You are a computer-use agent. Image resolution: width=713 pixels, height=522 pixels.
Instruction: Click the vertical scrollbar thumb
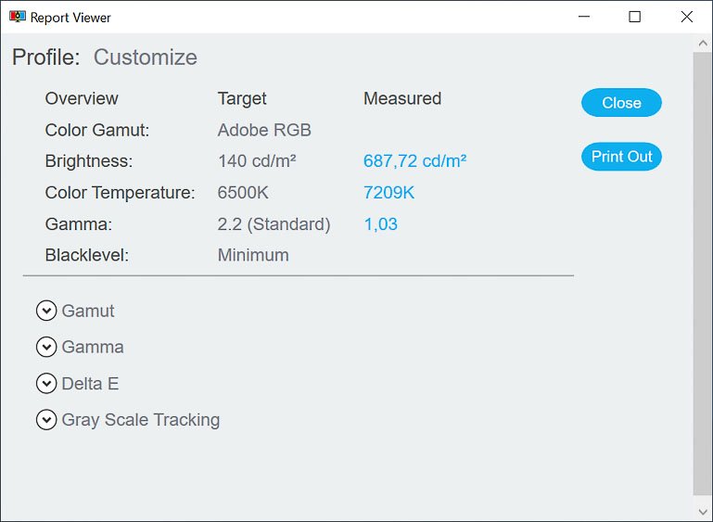[x=703, y=274]
